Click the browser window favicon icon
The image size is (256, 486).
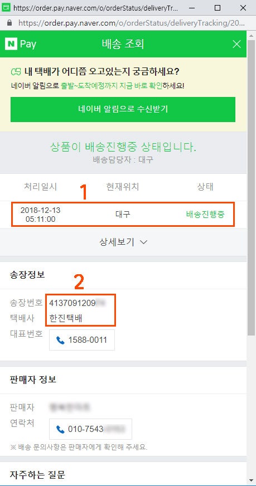pos(6,7)
